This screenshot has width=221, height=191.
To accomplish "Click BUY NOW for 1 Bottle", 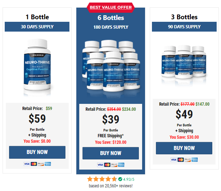I will click(37, 152).
